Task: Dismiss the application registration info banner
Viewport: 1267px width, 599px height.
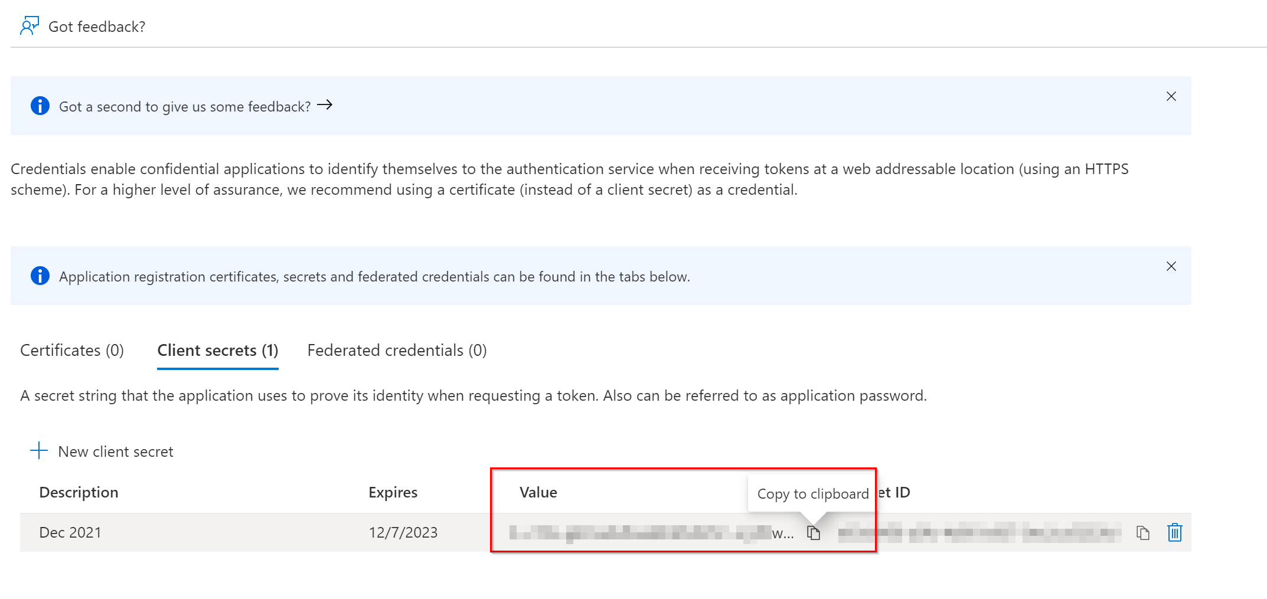Action: pyautogui.click(x=1171, y=266)
